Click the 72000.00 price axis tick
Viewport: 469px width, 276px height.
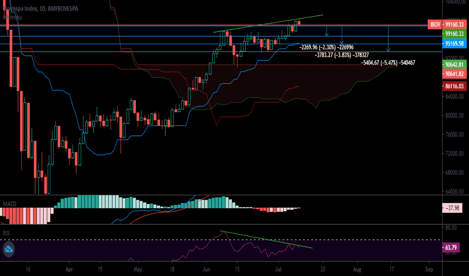tap(454, 154)
